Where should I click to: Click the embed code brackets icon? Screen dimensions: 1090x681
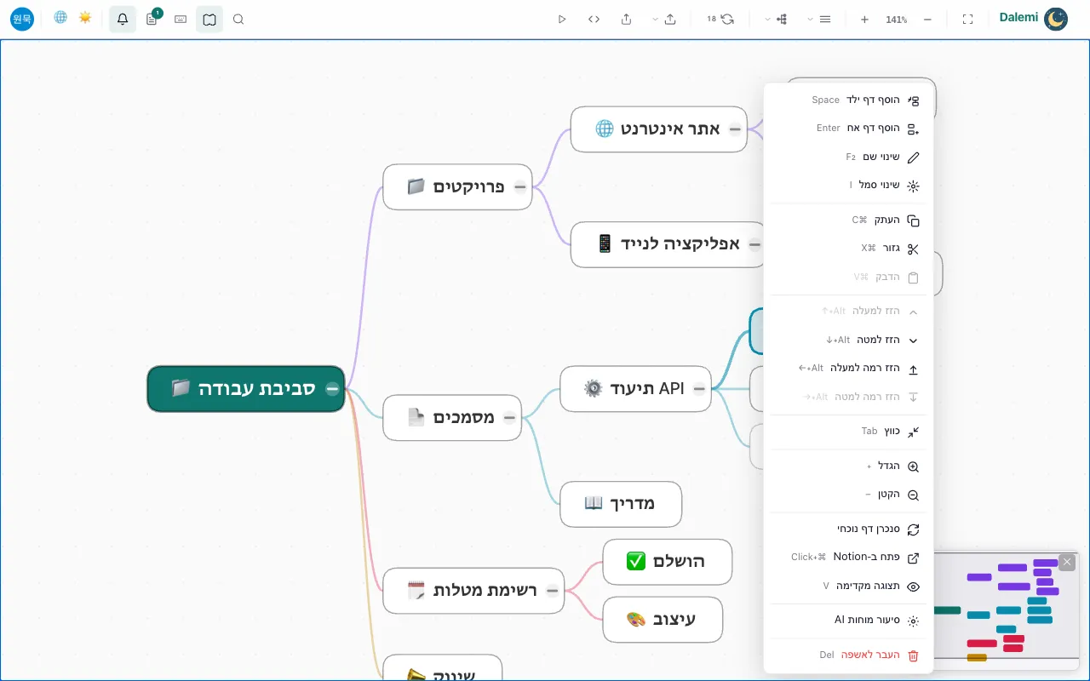click(x=594, y=19)
